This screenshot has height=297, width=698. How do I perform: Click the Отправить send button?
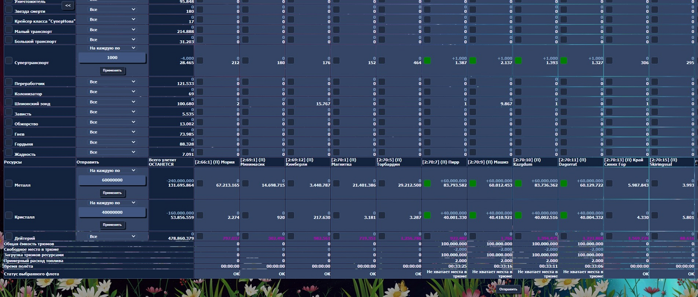[x=508, y=289]
